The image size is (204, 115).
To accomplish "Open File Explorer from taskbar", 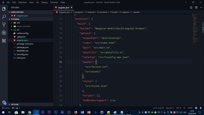I will pyautogui.click(x=23, y=112).
